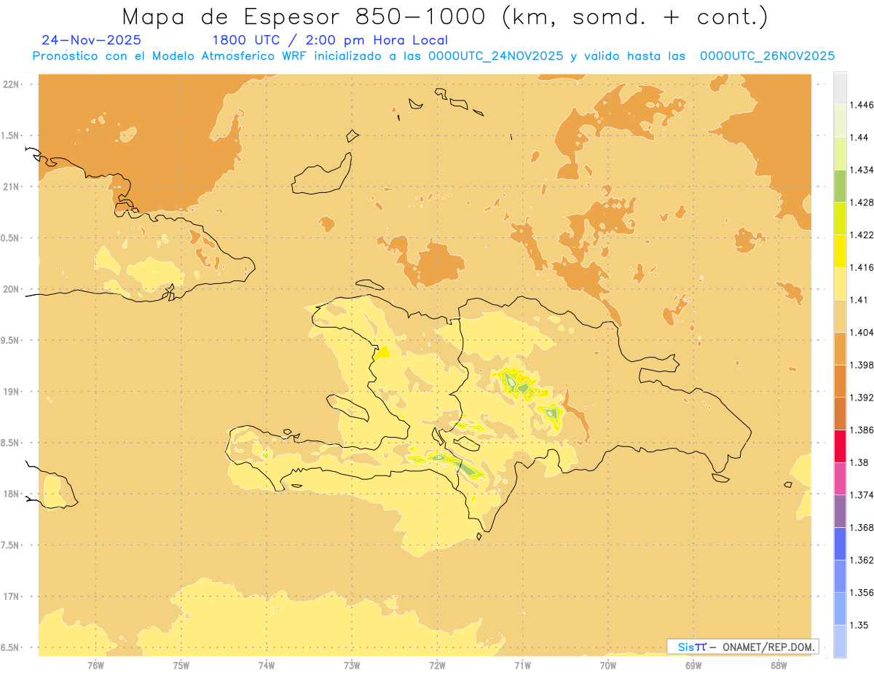
Task: Click the colorbar value "1.416"
Action: pyautogui.click(x=862, y=267)
